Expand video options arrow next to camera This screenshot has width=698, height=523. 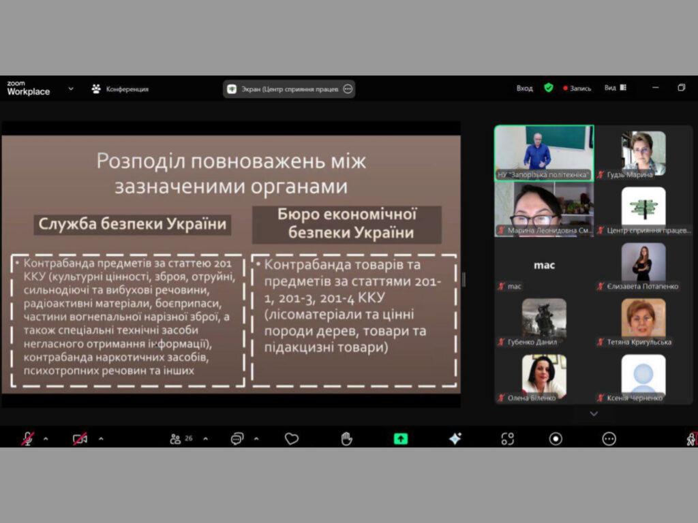pyautogui.click(x=101, y=439)
